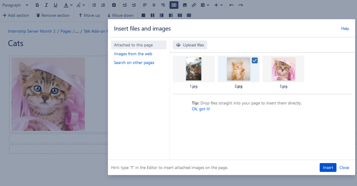Viewport: 357px width, 186px height.
Task: Open the text color dropdown arrow
Action: point(71,5)
